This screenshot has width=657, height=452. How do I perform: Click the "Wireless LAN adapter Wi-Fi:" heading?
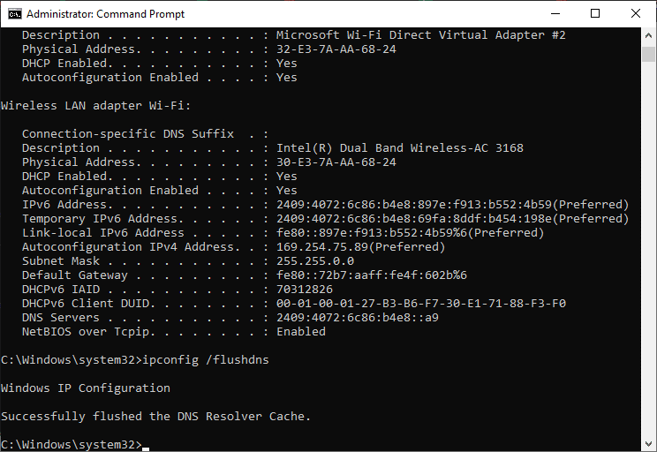pos(88,106)
